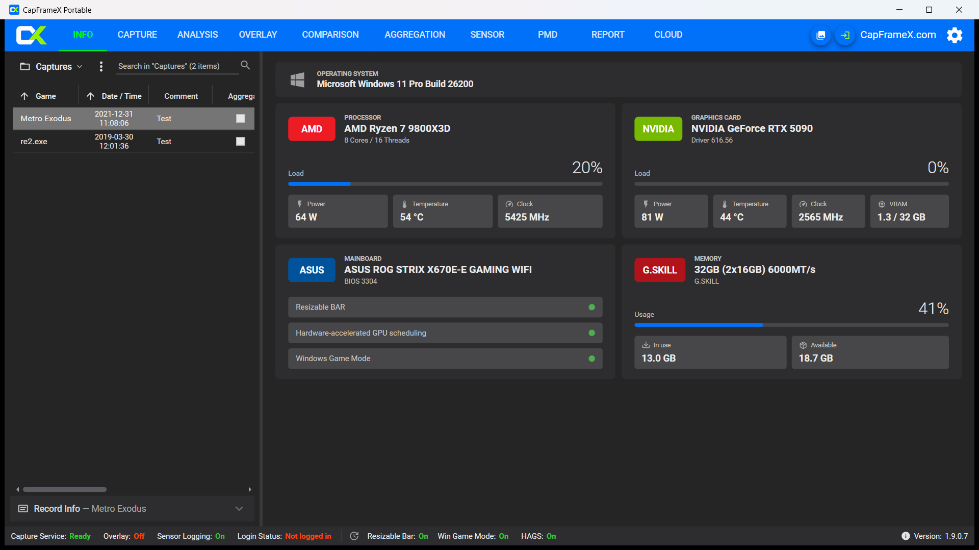This screenshot has width=979, height=550.
Task: Click the Captures folder icon
Action: pos(24,66)
